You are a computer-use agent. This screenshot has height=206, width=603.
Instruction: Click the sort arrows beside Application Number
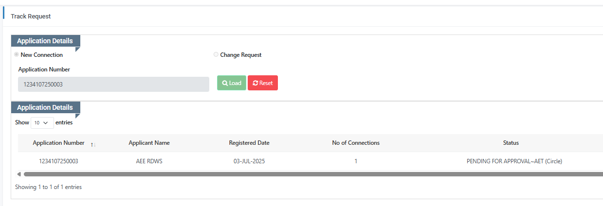click(x=93, y=144)
